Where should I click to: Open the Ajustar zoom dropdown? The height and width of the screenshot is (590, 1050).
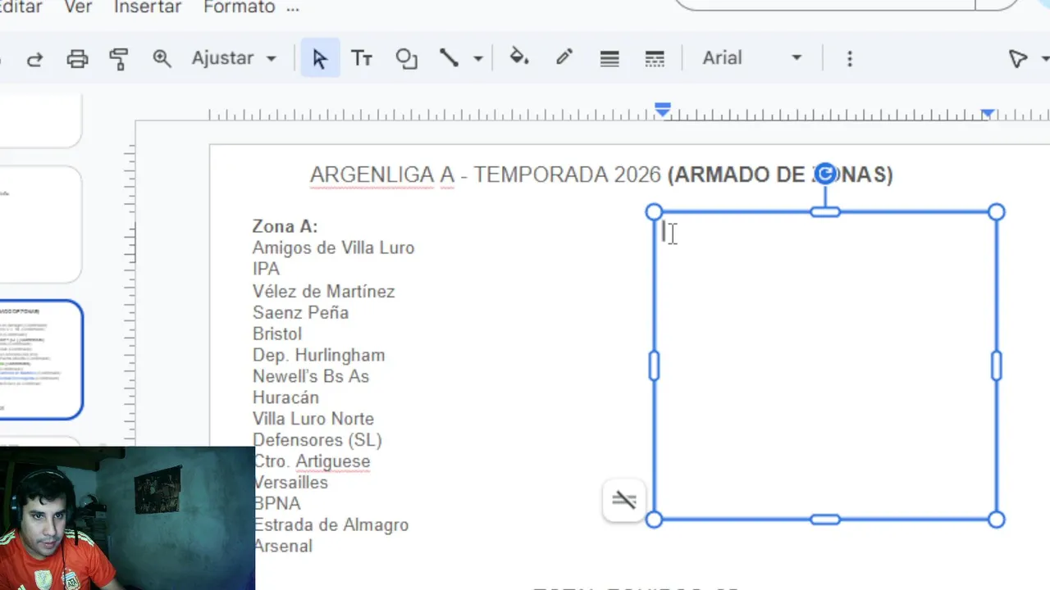coord(234,58)
